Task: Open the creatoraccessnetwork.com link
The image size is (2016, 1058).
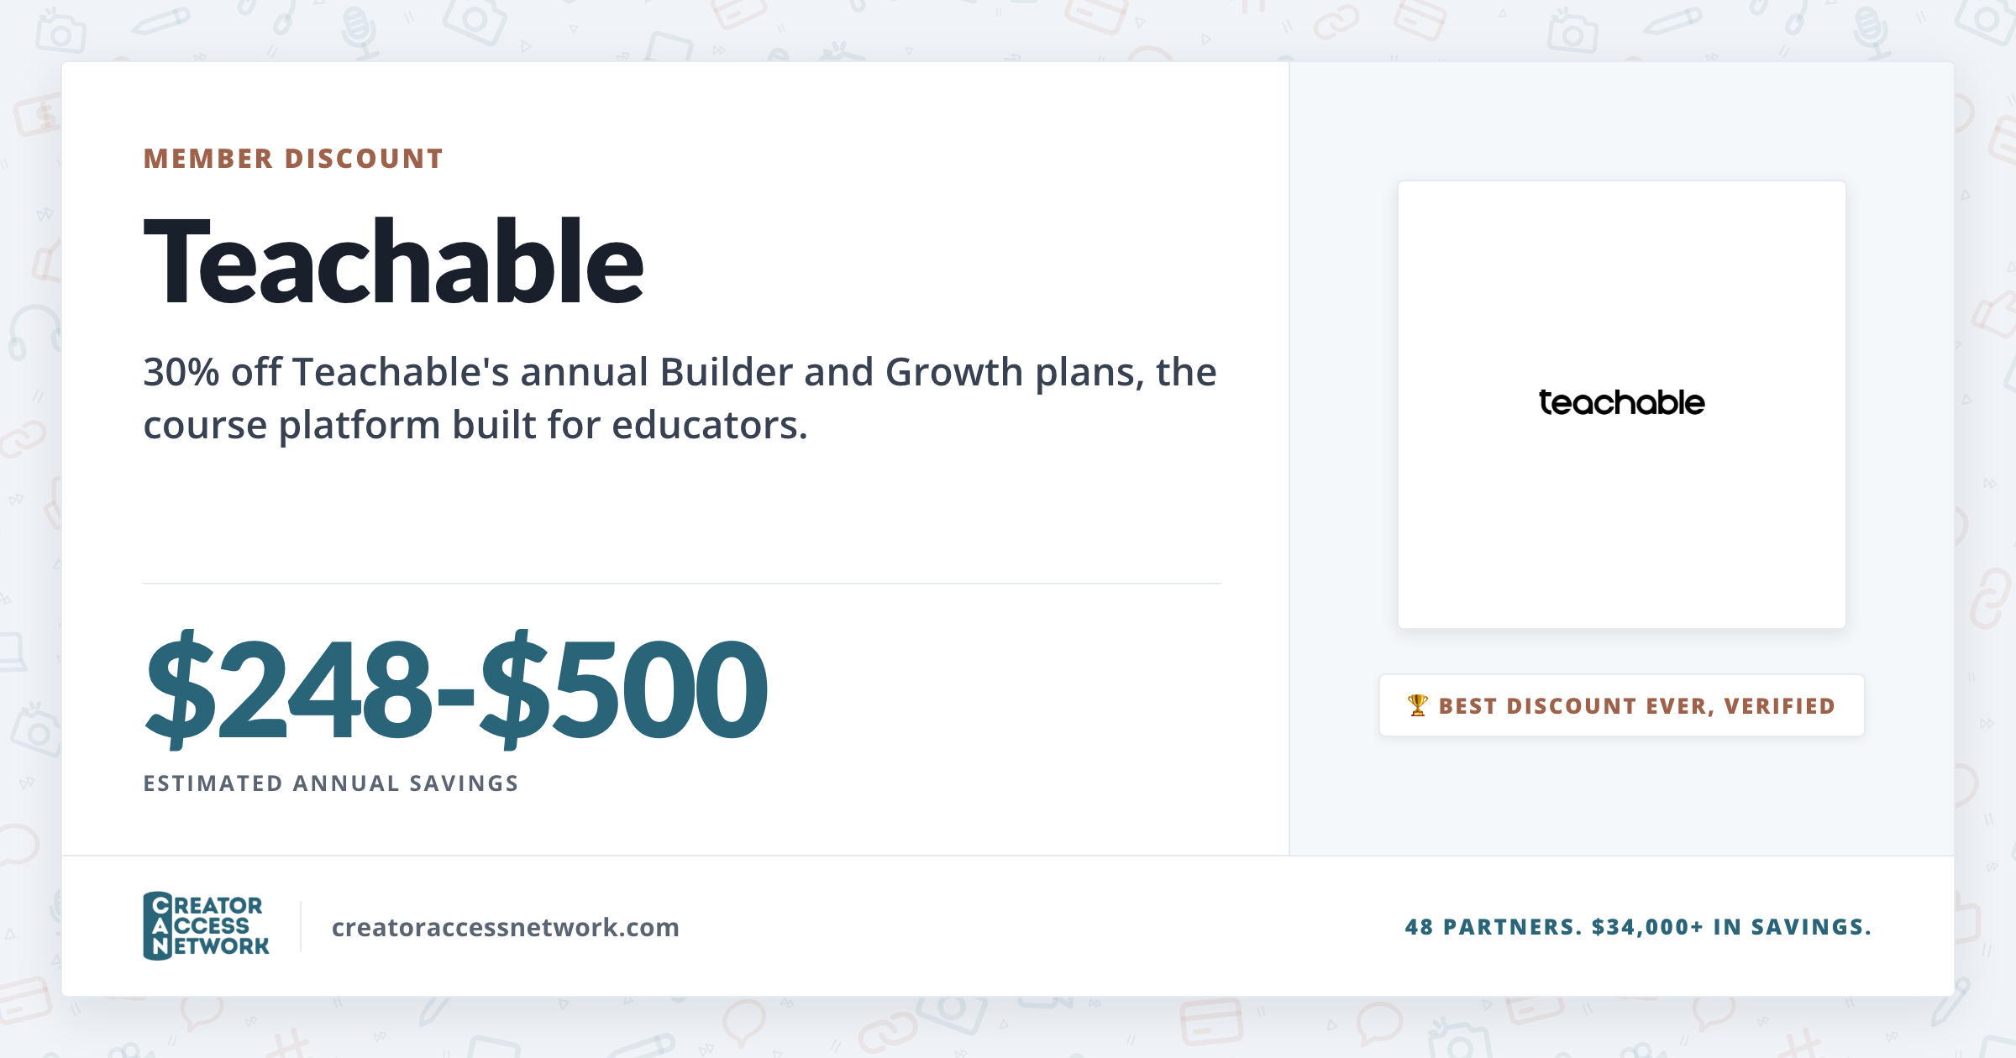Action: (505, 927)
